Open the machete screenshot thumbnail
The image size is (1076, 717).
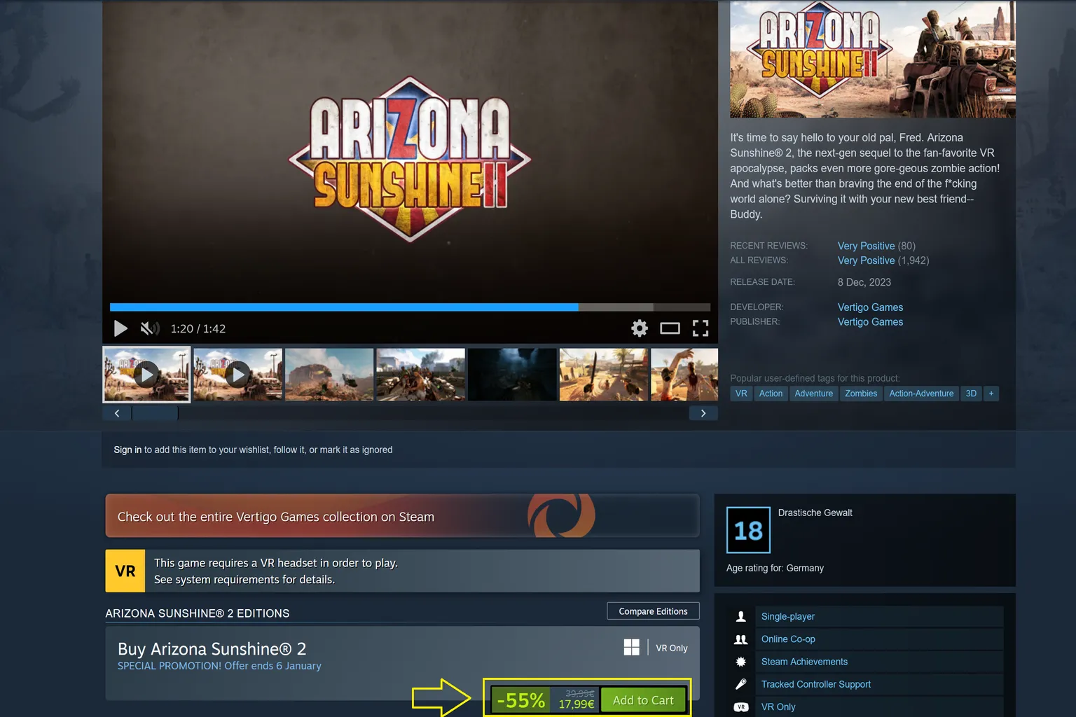pyautogui.click(x=604, y=375)
